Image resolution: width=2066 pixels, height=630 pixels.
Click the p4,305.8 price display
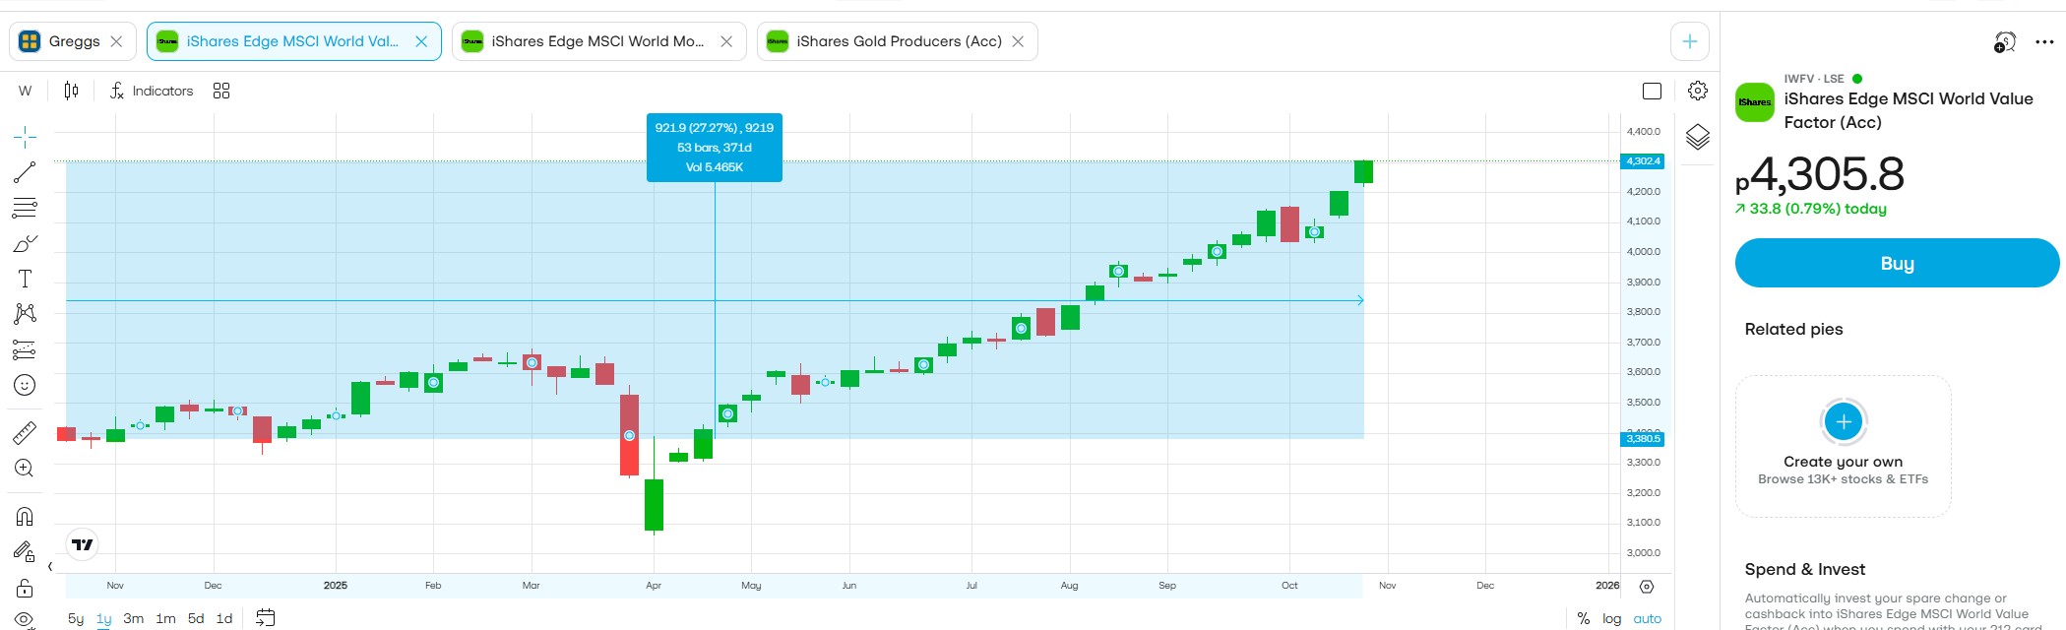coord(1820,175)
